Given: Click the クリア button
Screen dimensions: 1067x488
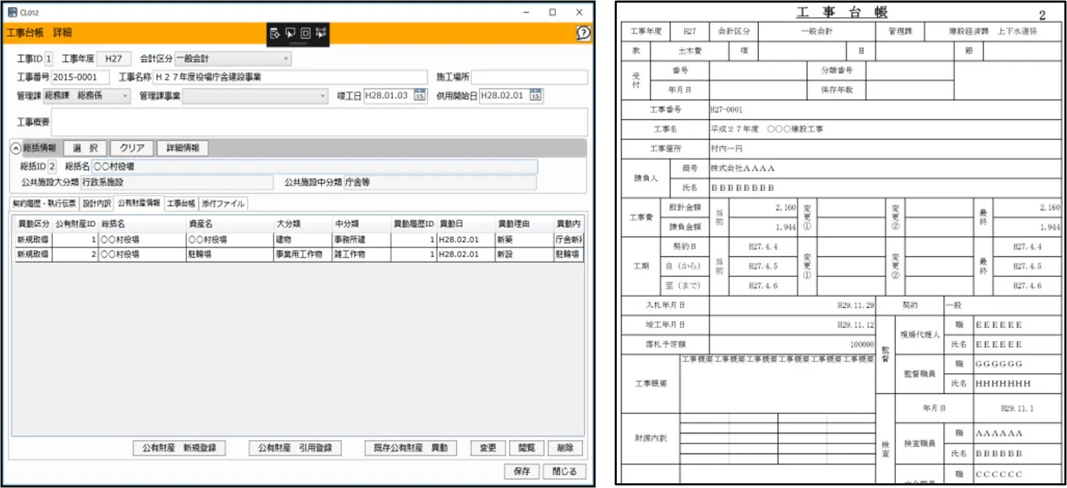Looking at the screenshot, I should pos(132,148).
